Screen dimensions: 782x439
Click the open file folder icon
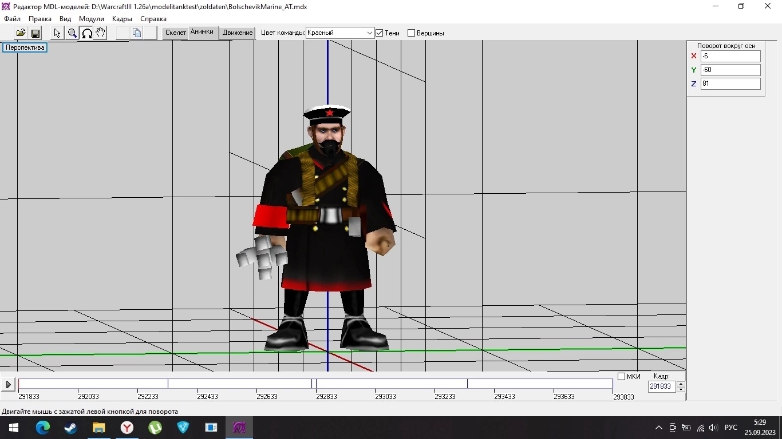tap(21, 33)
